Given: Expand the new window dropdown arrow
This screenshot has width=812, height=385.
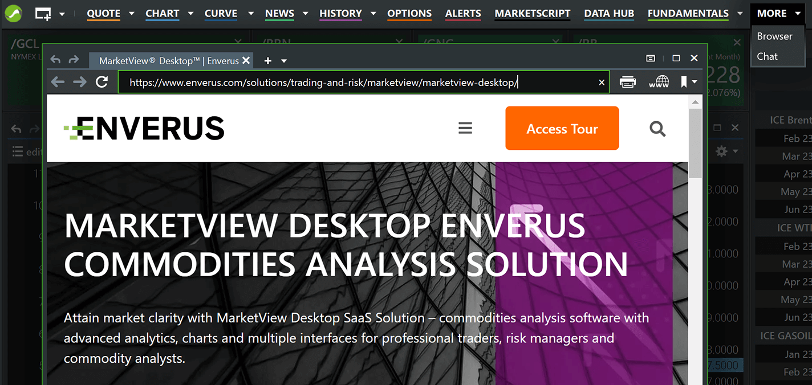Looking at the screenshot, I should (x=62, y=14).
